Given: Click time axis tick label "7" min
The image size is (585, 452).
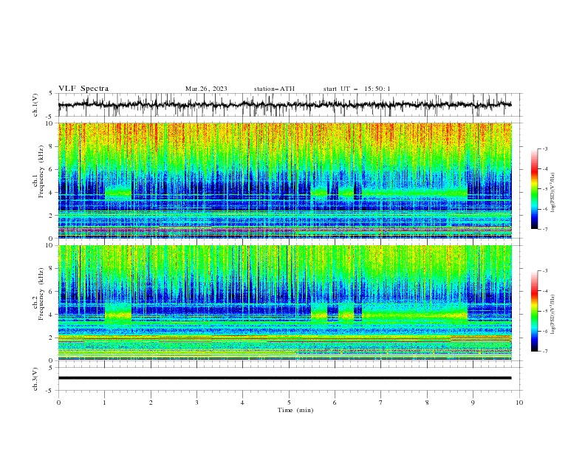Looking at the screenshot, I should 381,403.
